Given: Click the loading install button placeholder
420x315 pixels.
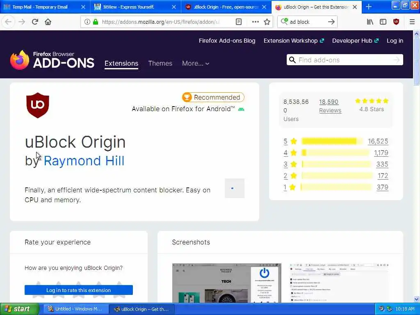Looking at the screenshot, I should coord(234,188).
